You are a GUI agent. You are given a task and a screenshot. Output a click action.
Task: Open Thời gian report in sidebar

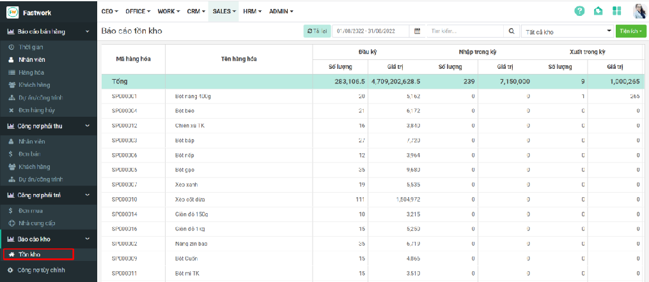pos(31,48)
